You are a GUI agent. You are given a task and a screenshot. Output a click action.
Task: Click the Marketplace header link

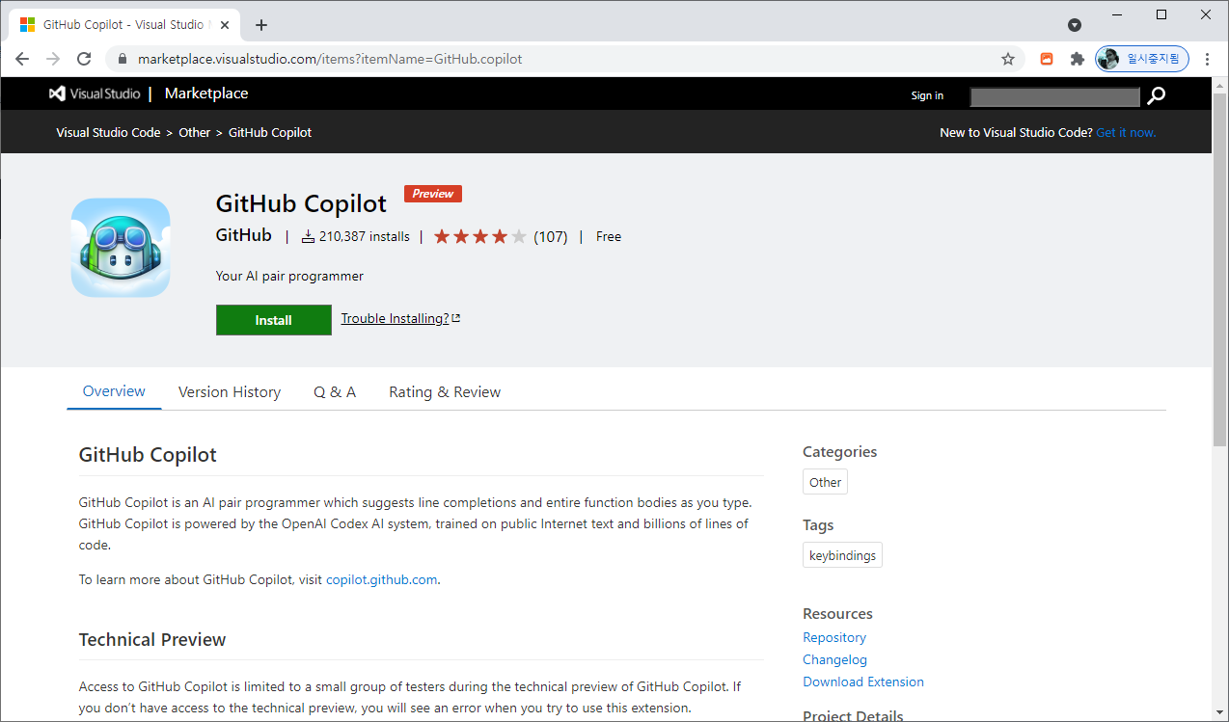click(x=206, y=94)
